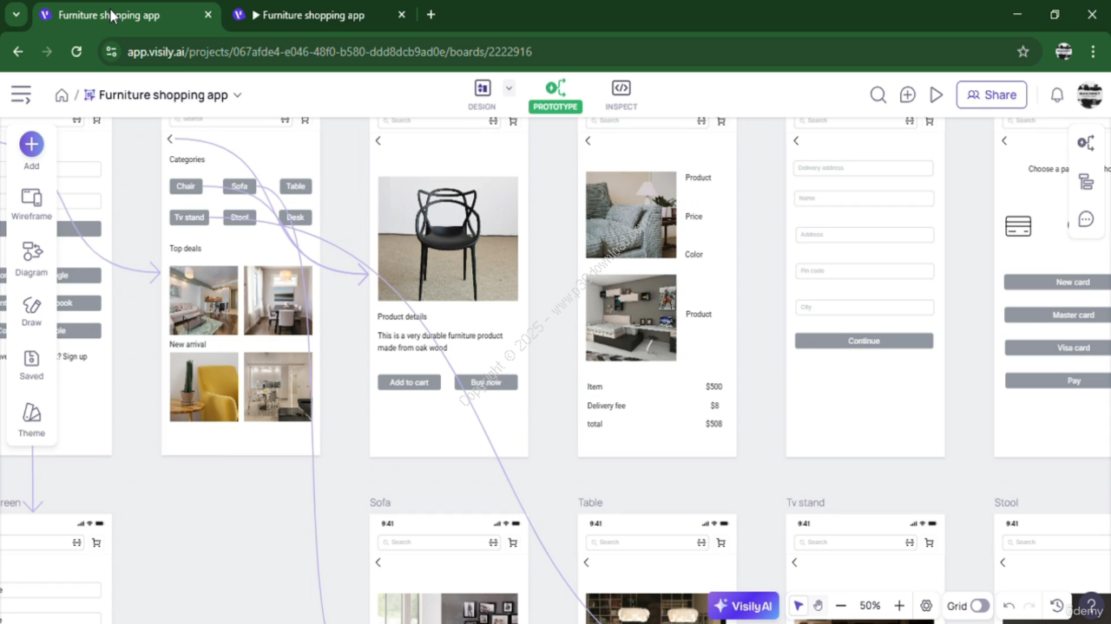Expand the Design mode dropdown arrow
This screenshot has height=624, width=1111.
click(509, 88)
